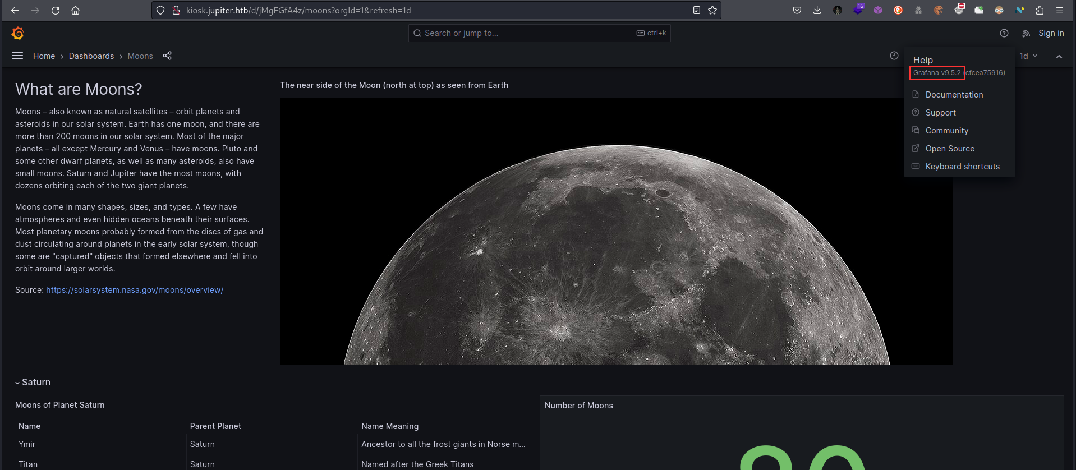Select the Ymir table cell
The width and height of the screenshot is (1076, 470).
(101, 444)
